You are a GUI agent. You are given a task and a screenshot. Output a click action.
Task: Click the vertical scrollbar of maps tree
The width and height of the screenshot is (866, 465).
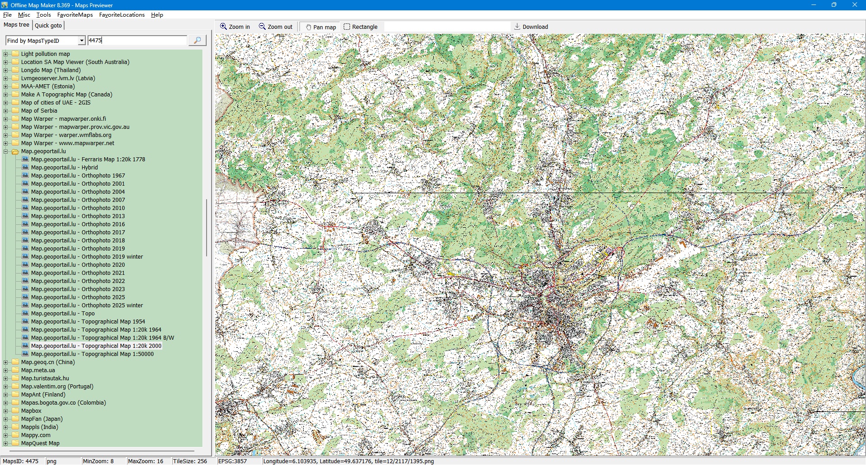tap(207, 228)
